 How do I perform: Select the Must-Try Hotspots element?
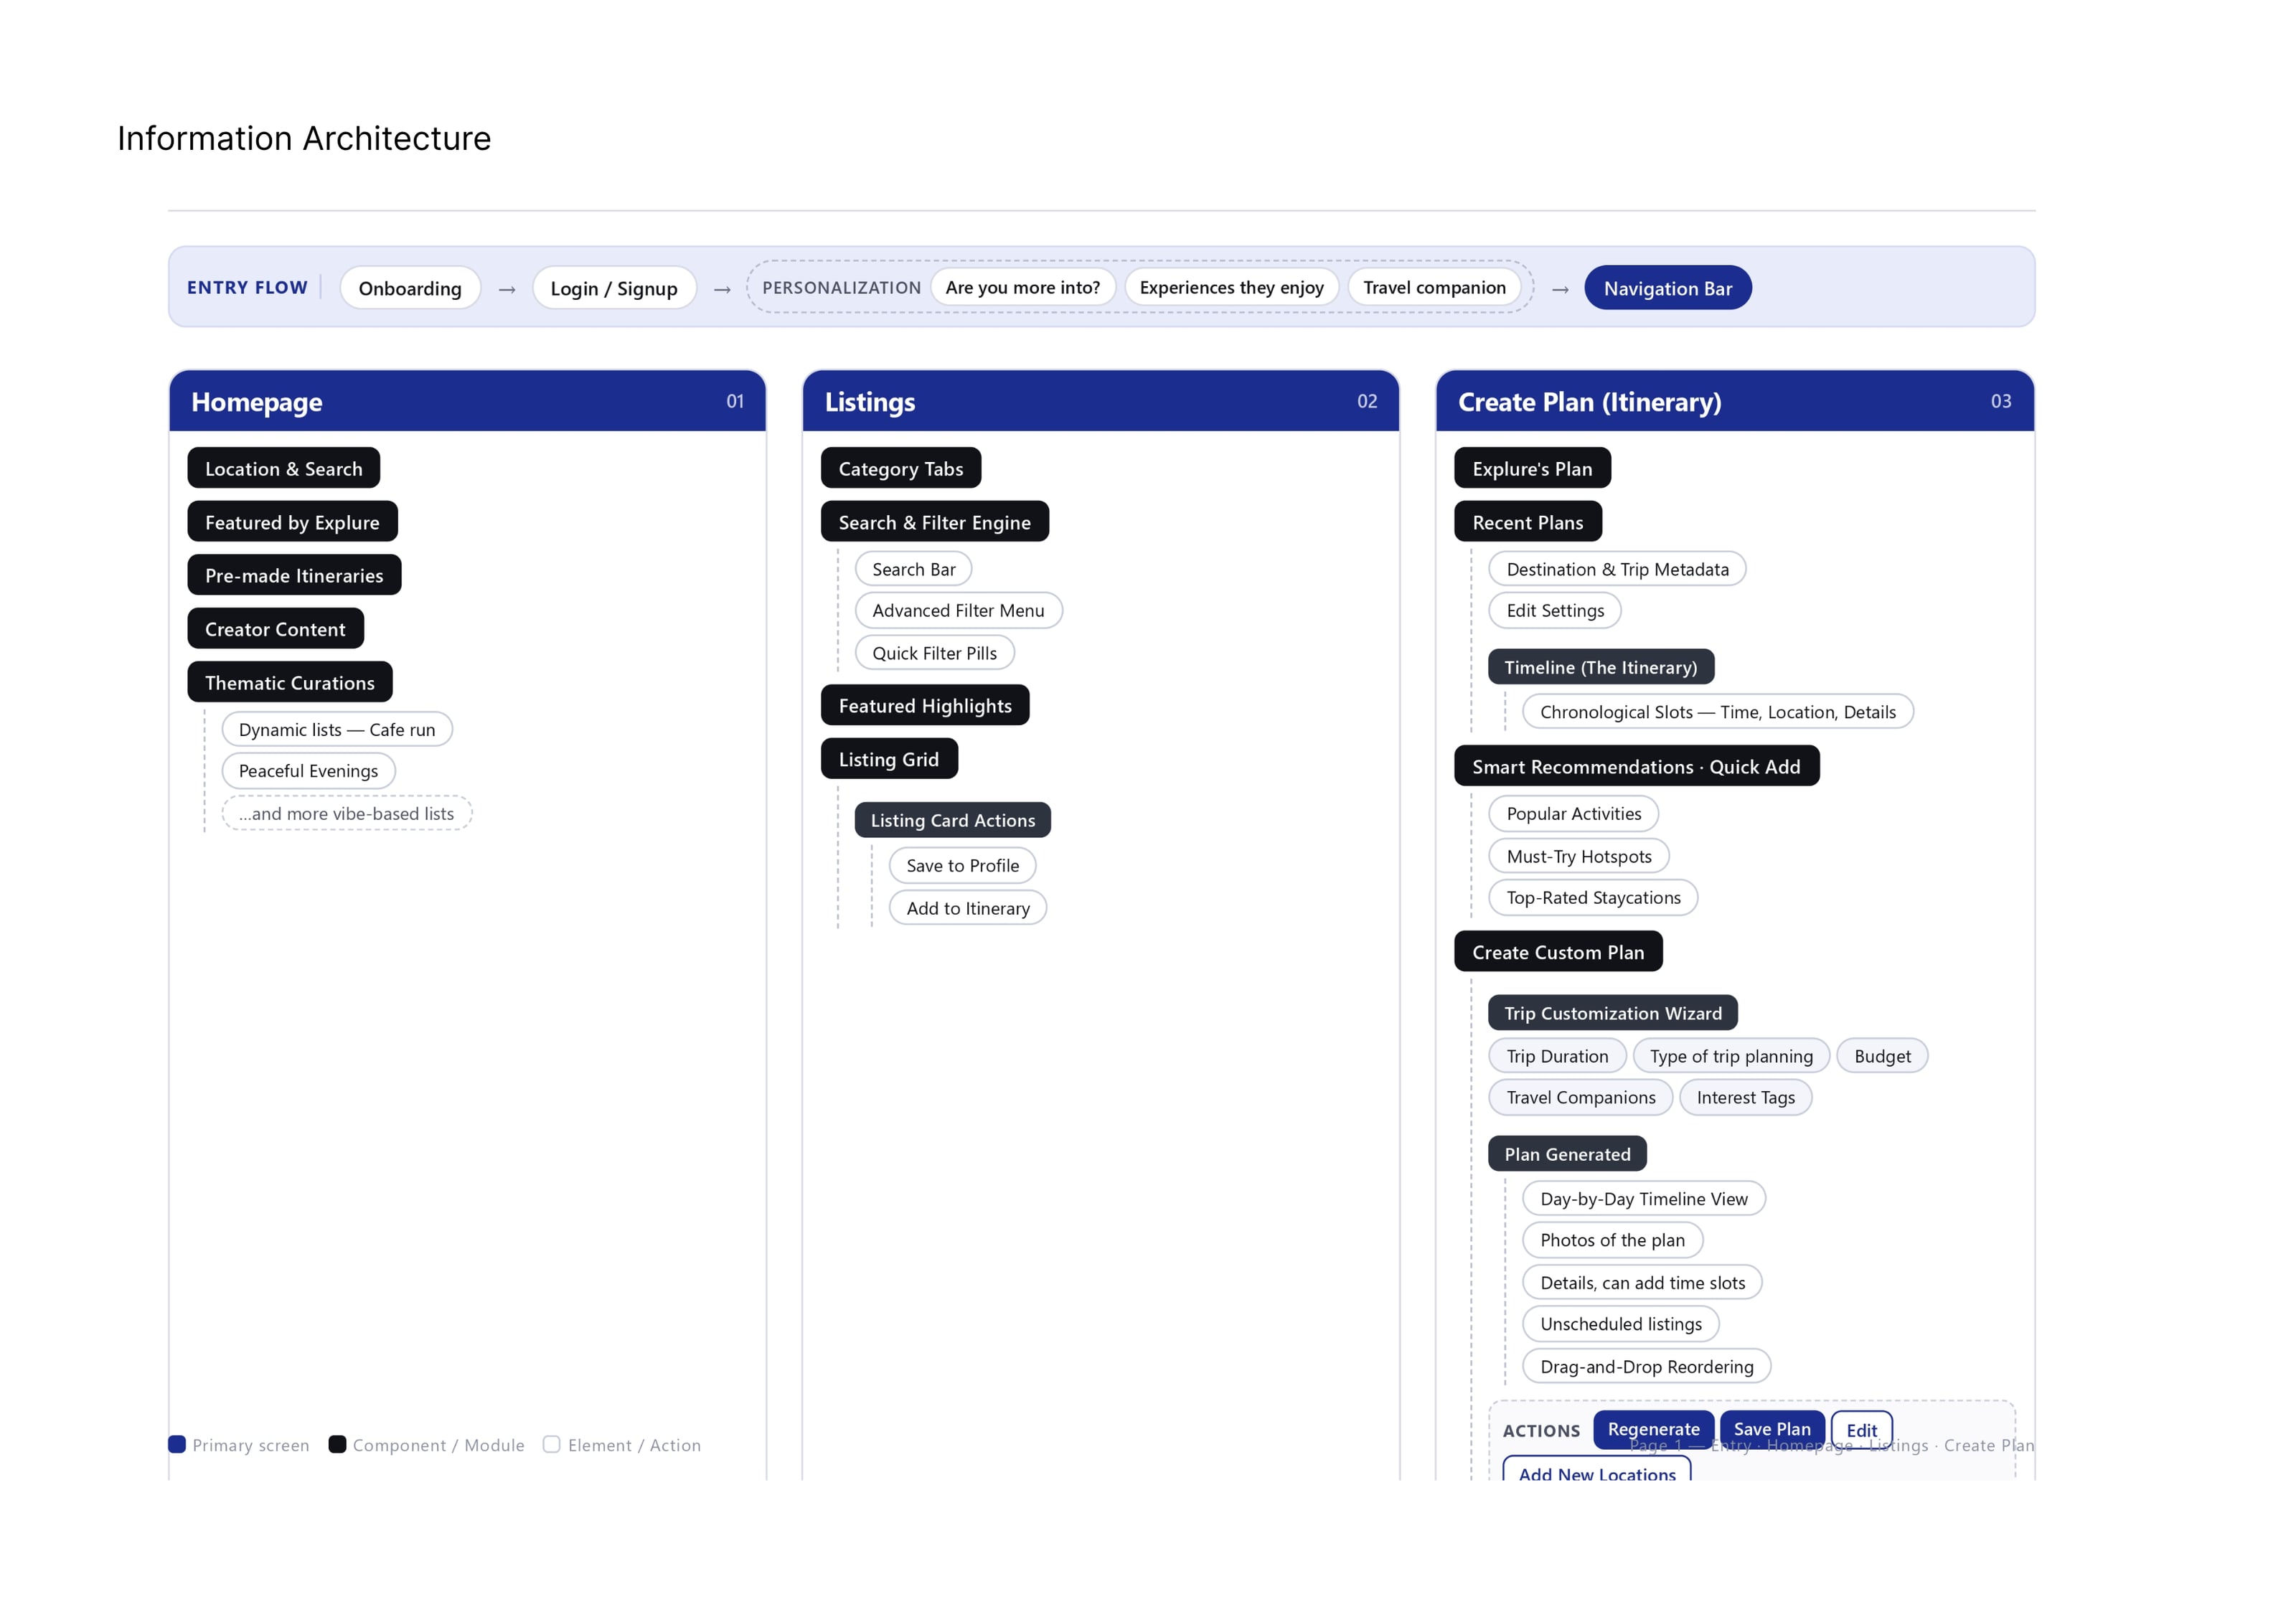click(x=1579, y=856)
